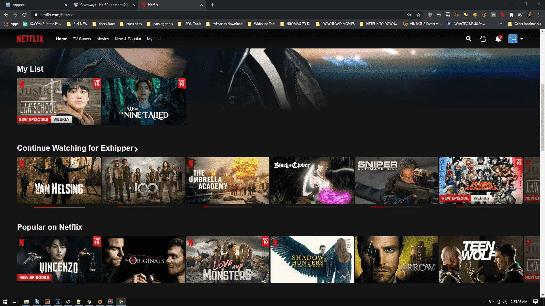Open the Windows notification center

[536, 302]
